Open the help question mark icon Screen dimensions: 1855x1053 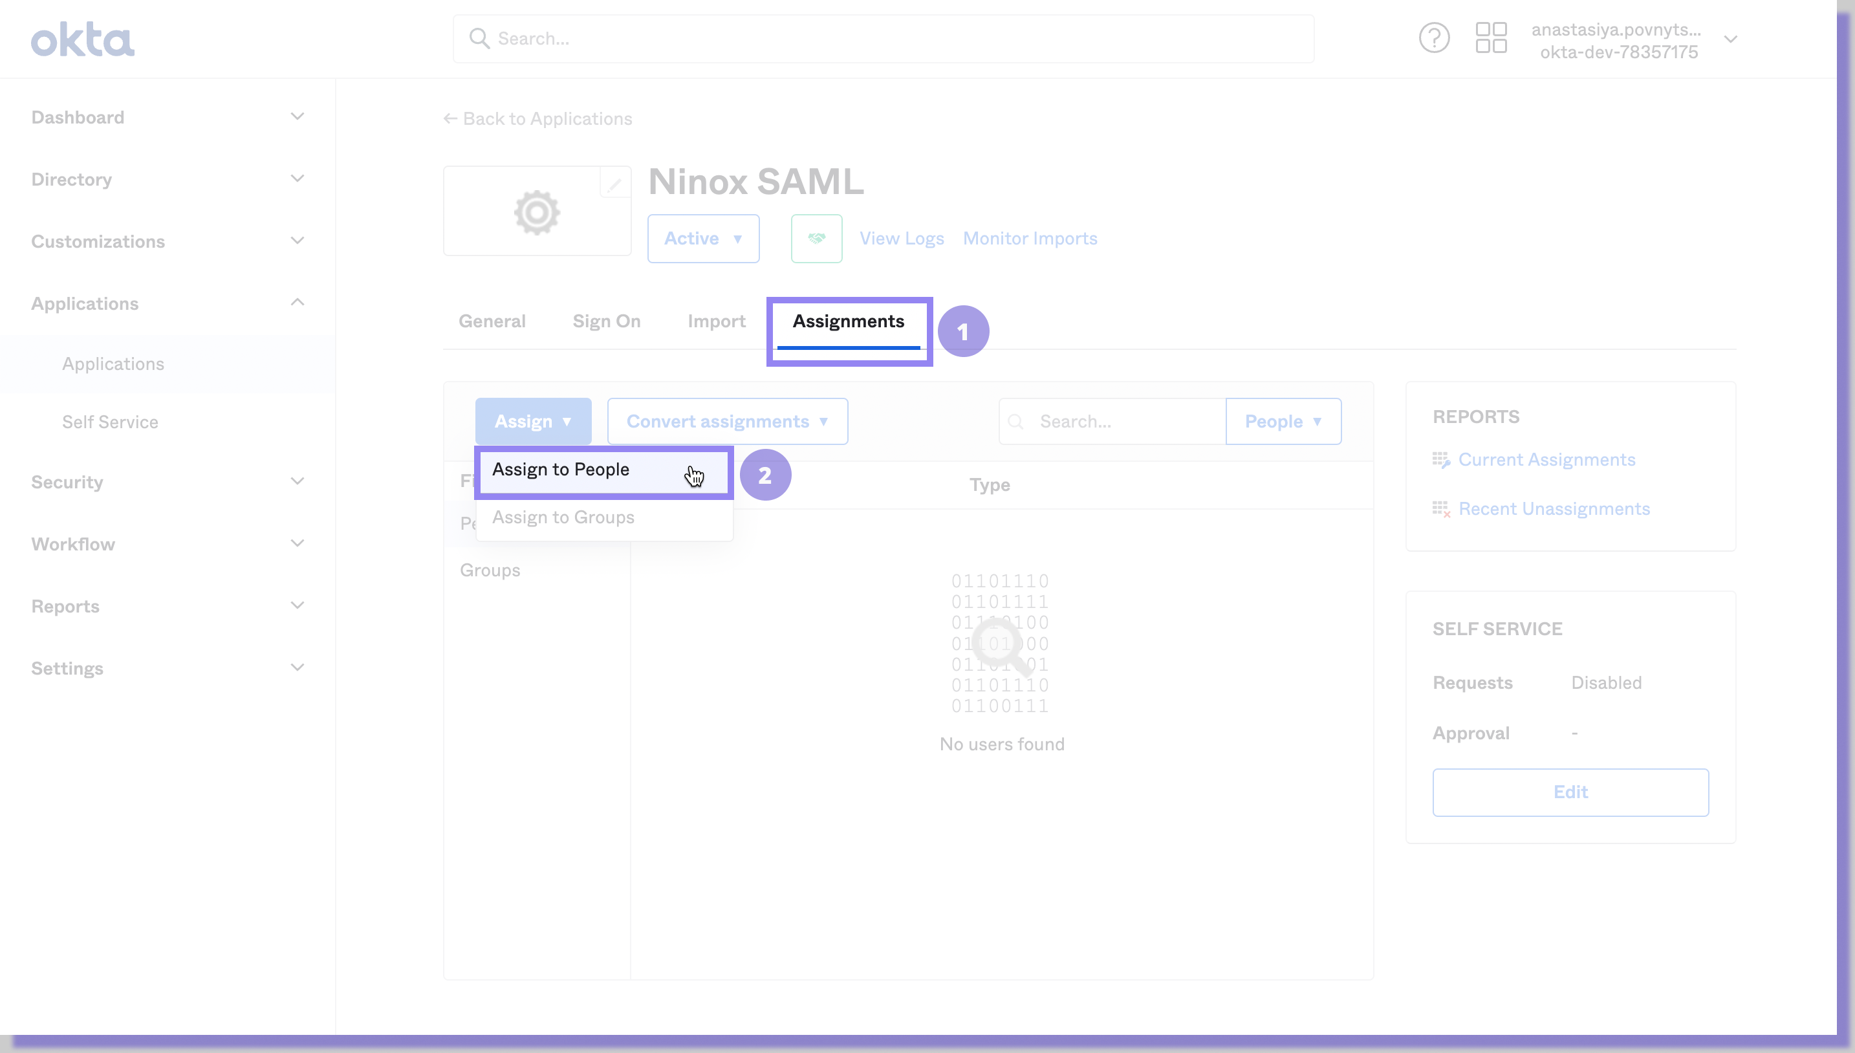point(1433,38)
